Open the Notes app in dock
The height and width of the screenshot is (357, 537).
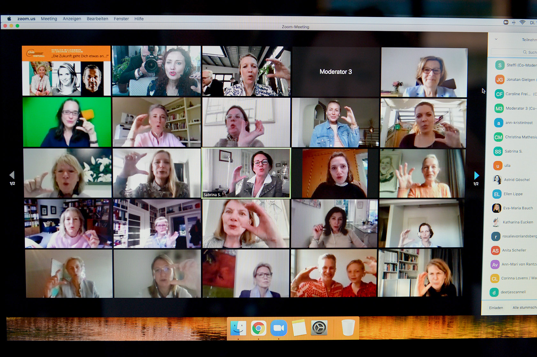299,328
